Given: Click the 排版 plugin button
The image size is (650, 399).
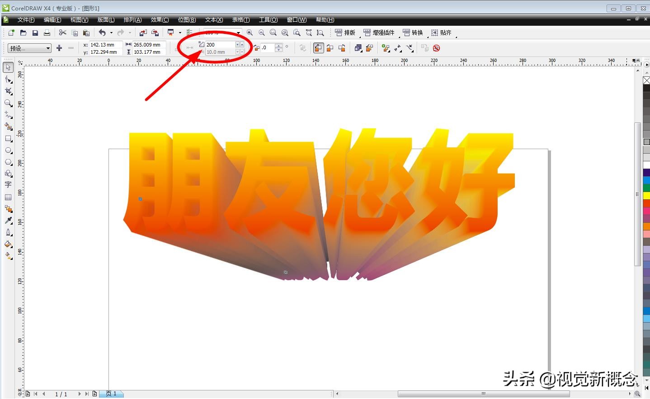Looking at the screenshot, I should (348, 32).
